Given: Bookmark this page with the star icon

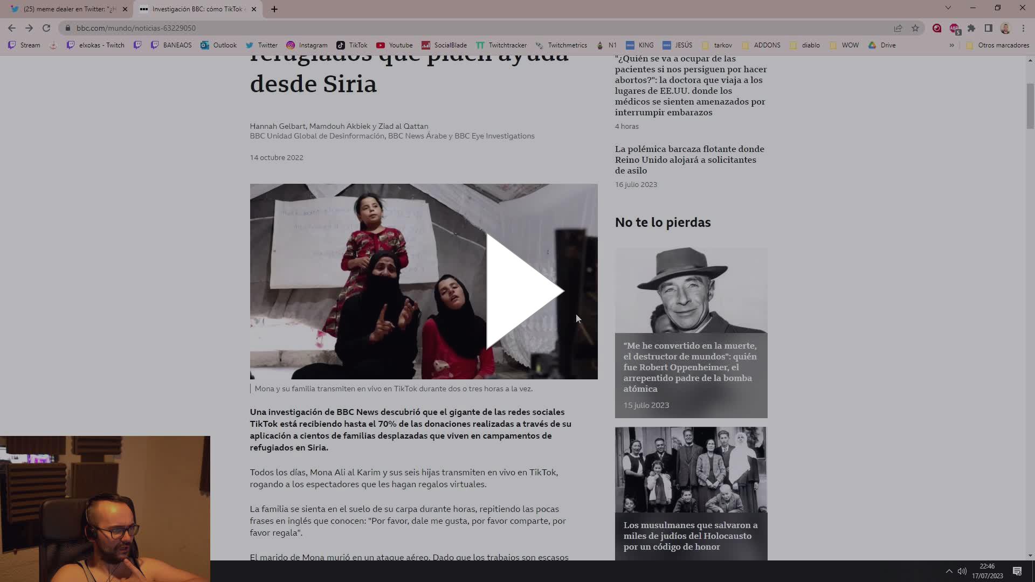Looking at the screenshot, I should coord(915,28).
